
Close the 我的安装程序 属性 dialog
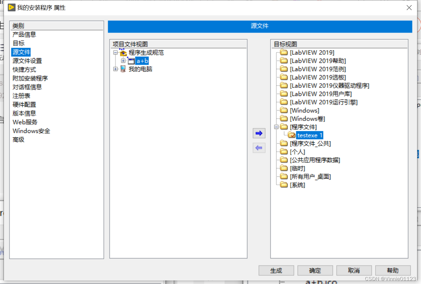[x=409, y=7]
